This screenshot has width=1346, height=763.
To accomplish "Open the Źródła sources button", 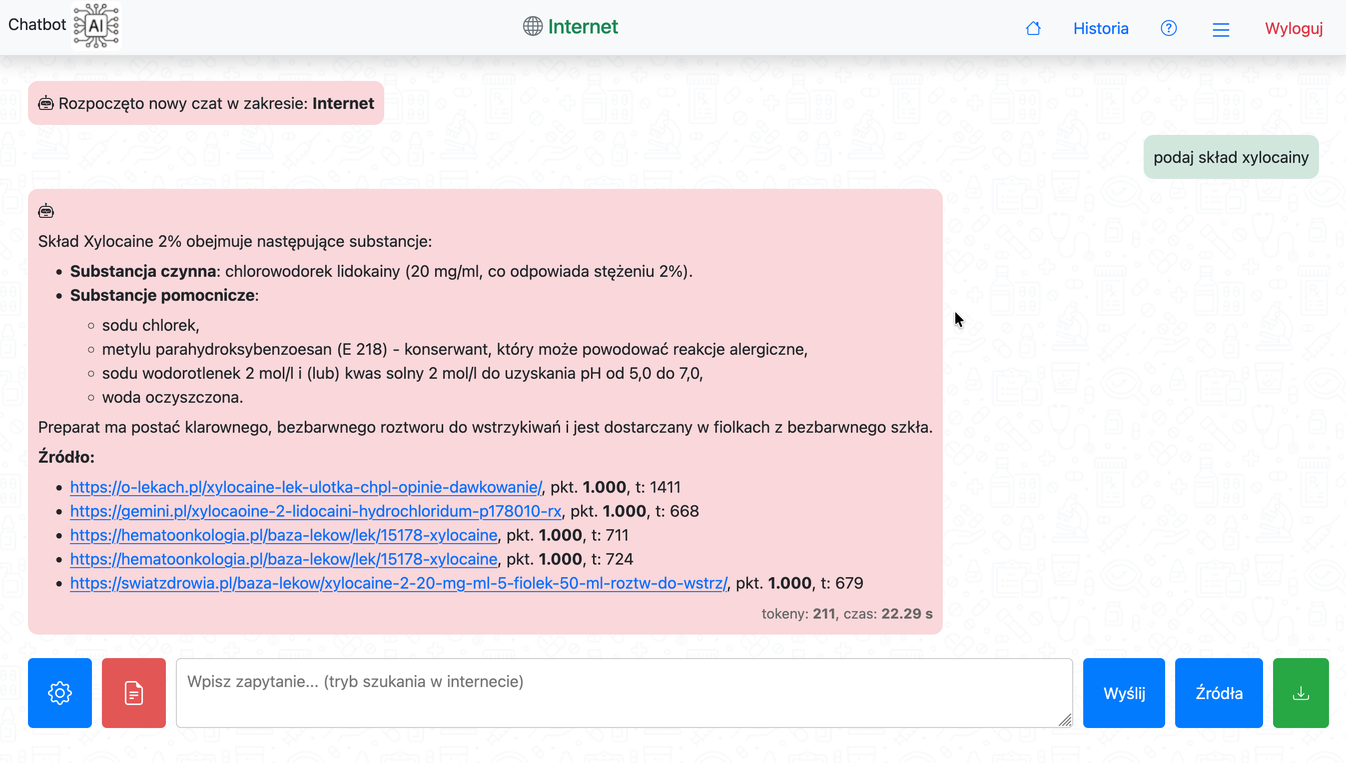I will 1219,693.
